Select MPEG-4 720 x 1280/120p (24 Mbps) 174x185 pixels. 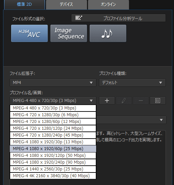tap(53, 128)
